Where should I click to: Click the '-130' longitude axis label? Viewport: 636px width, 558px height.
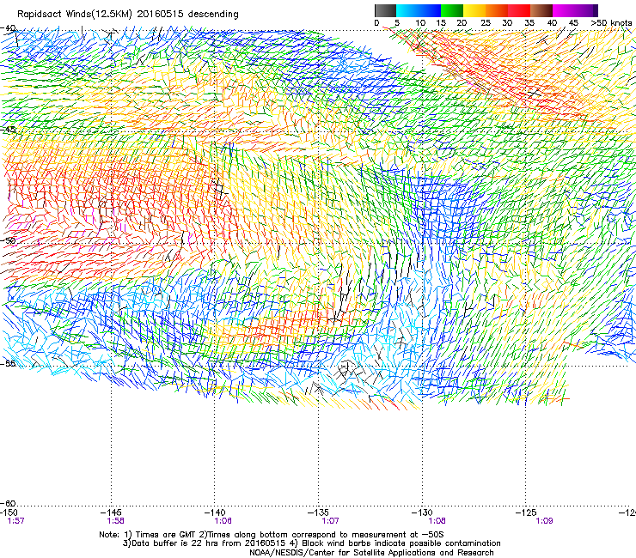(x=422, y=513)
